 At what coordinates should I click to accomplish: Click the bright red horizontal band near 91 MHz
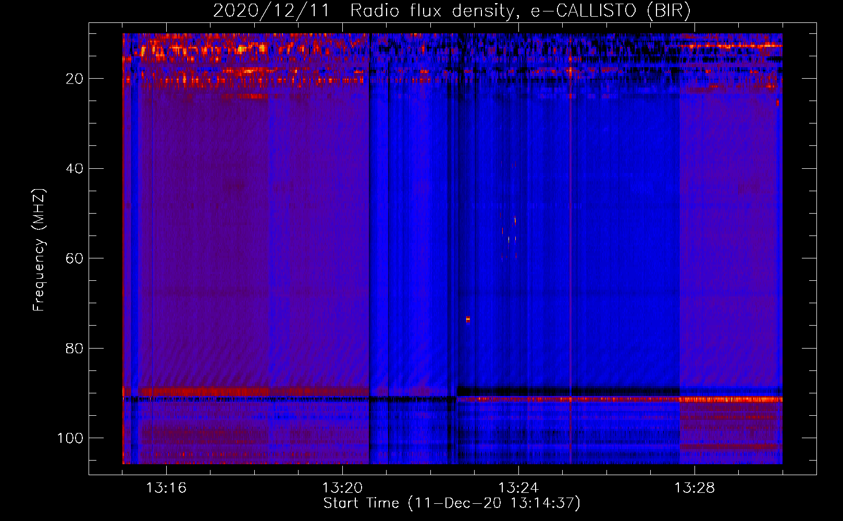619,399
